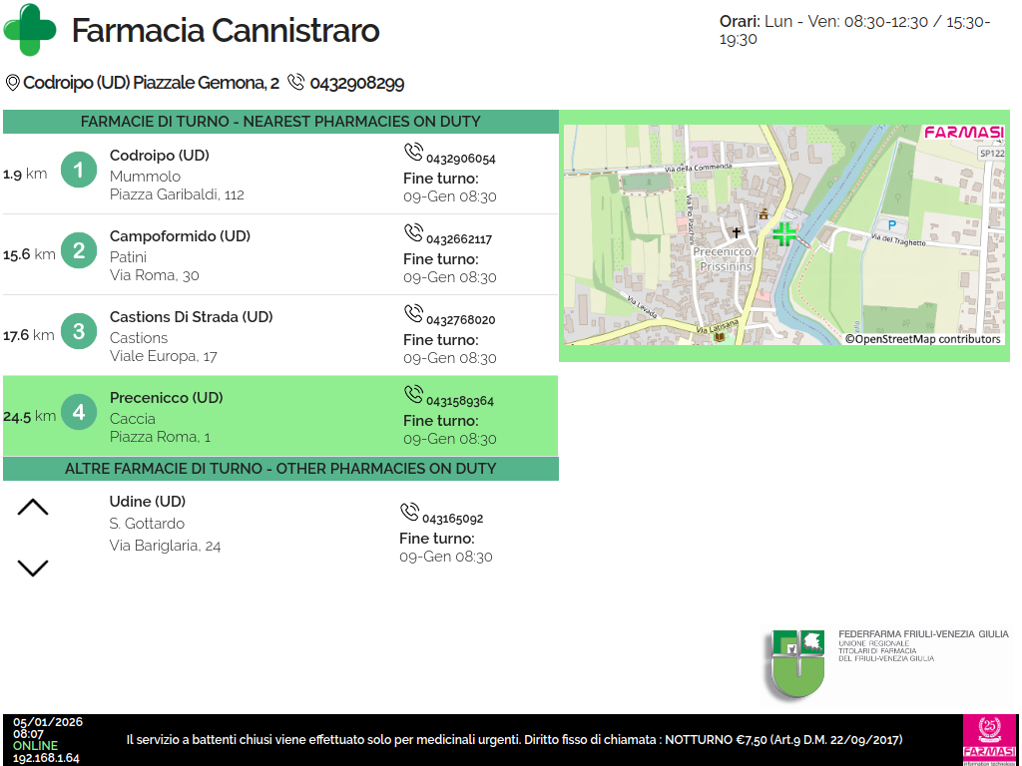Click the Altre Farmacie di Turno header
The image size is (1022, 766).
click(x=280, y=469)
